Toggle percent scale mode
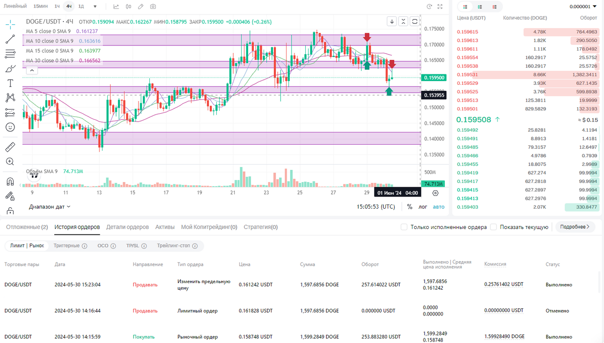 point(410,207)
